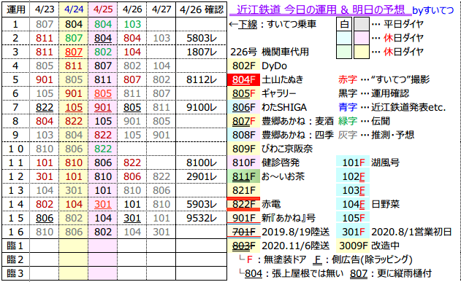The width and height of the screenshot is (461, 282).
Task: Select the 8100レ cell
Action: coord(202,162)
